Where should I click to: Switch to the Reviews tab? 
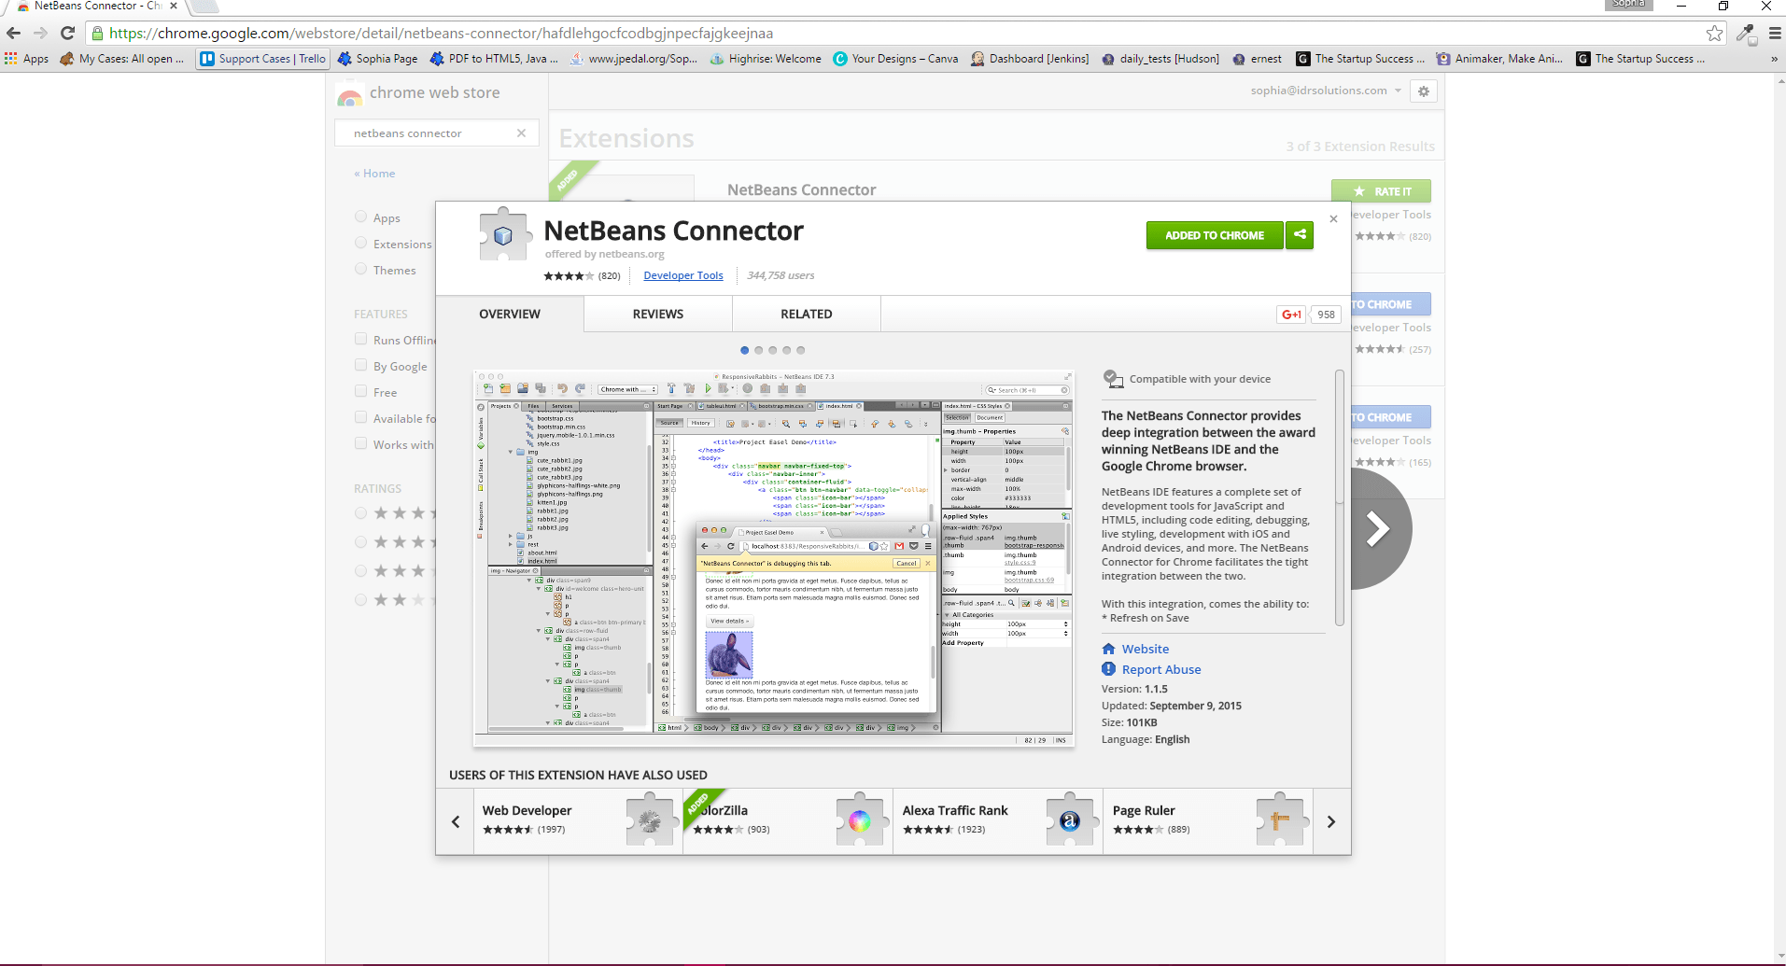tap(657, 315)
